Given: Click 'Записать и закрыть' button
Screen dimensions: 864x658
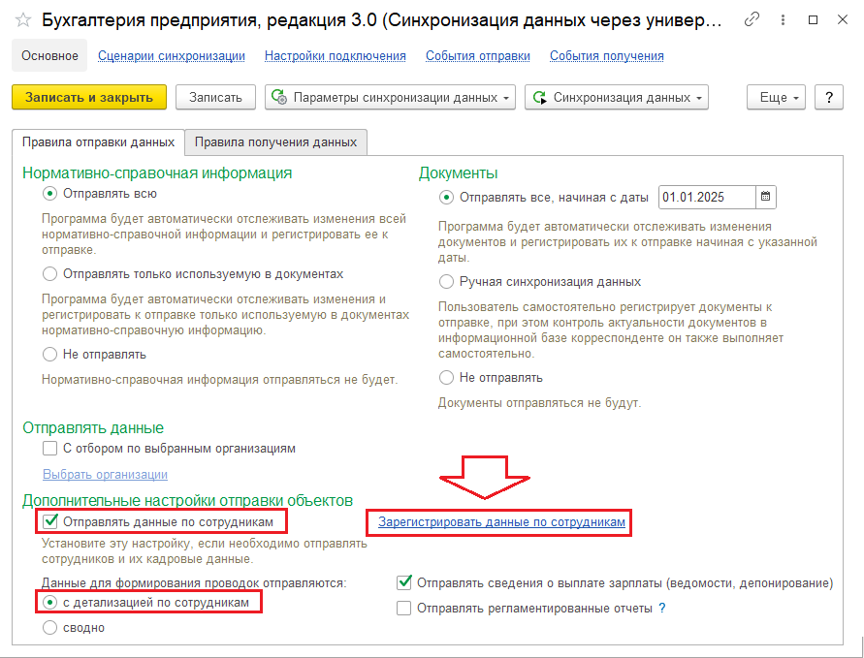Looking at the screenshot, I should (89, 98).
